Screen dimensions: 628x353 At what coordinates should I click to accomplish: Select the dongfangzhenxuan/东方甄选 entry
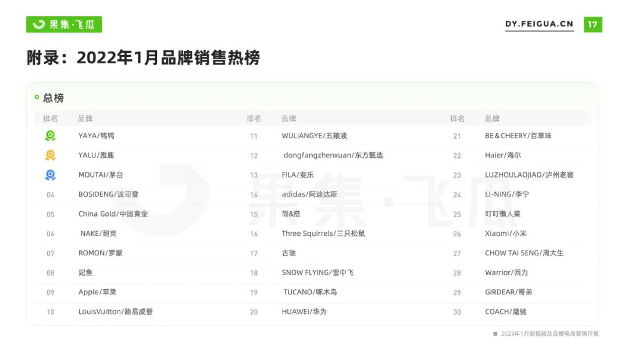[x=333, y=155]
